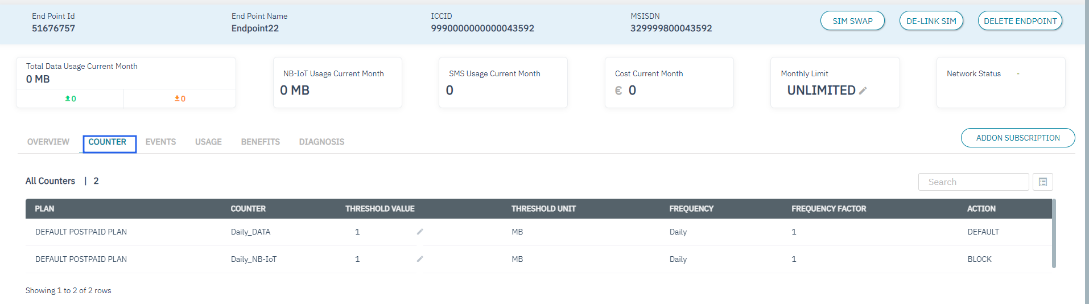This screenshot has height=304, width=1089.
Task: Select the COUNTER tab
Action: coord(108,142)
